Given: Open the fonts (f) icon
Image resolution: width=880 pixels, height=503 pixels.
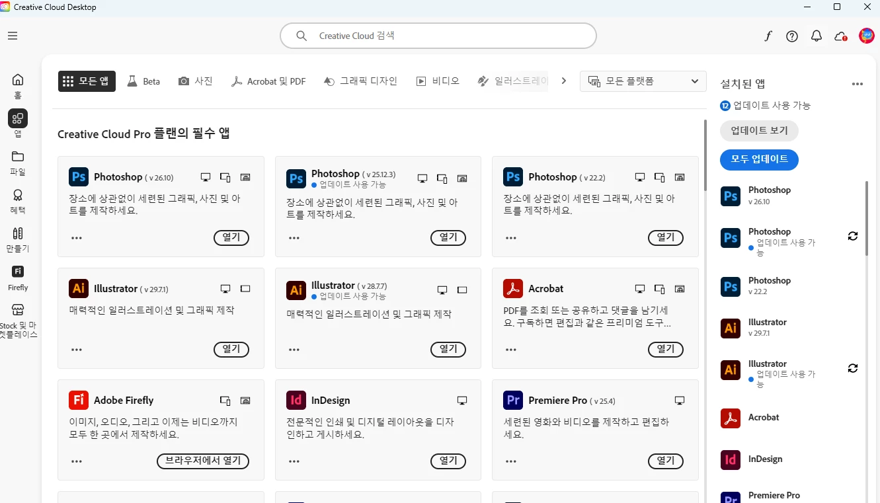Looking at the screenshot, I should tap(768, 36).
